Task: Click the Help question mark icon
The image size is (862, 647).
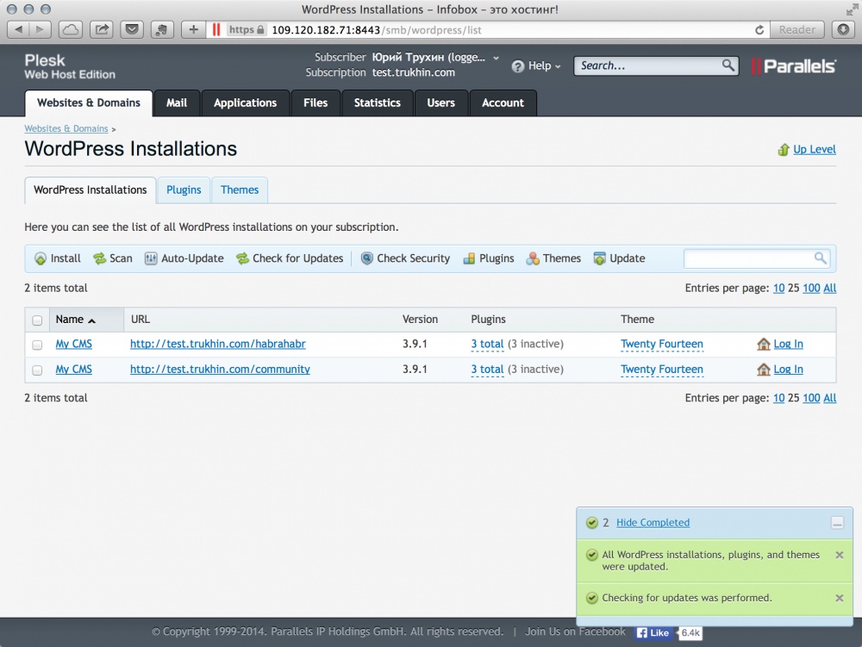Action: [518, 66]
